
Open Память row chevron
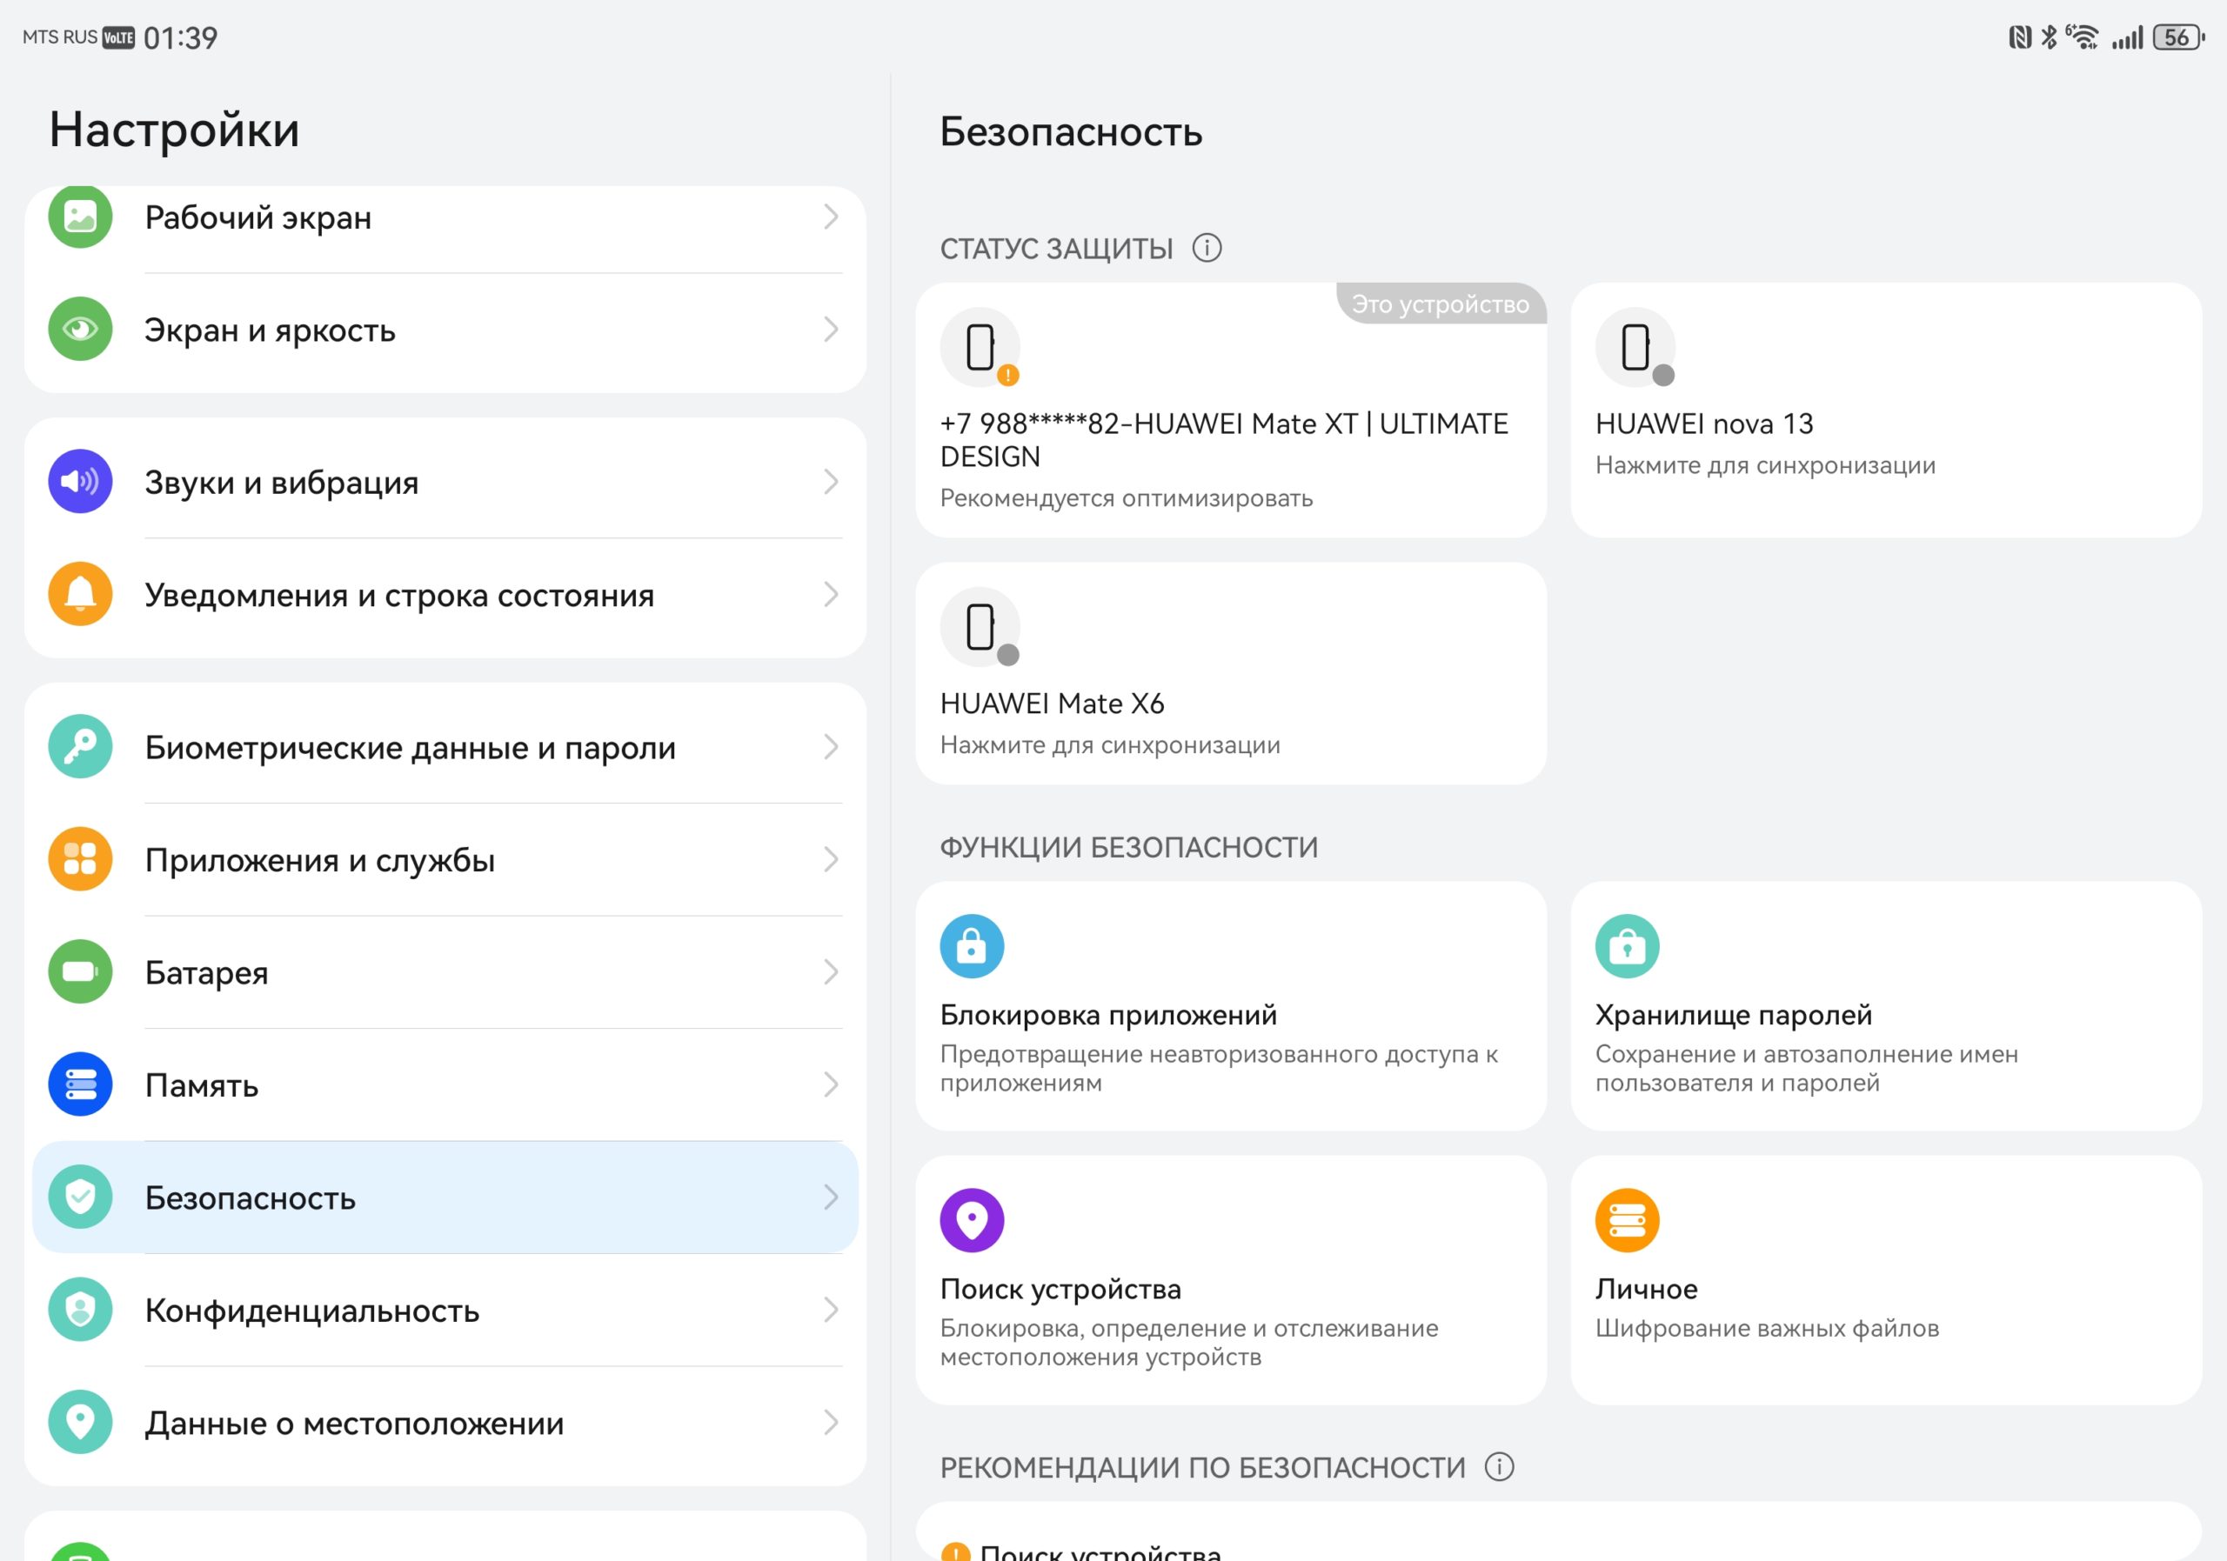832,1084
